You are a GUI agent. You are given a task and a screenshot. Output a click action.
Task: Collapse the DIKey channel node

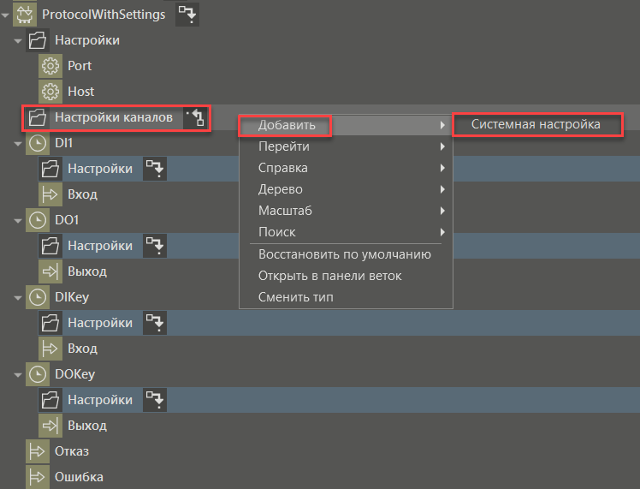pos(18,298)
